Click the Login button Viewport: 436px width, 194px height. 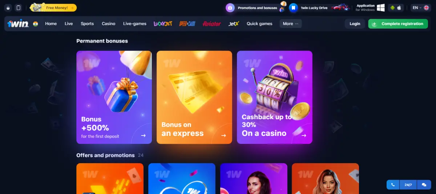click(x=355, y=24)
